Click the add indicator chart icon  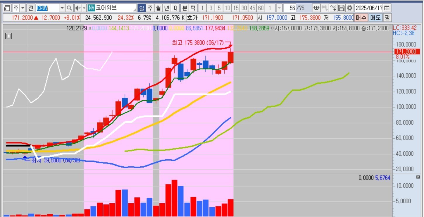pyautogui.click(x=333, y=8)
